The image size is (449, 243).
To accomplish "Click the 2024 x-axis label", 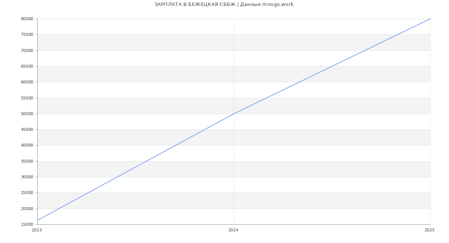I will click(x=233, y=230).
